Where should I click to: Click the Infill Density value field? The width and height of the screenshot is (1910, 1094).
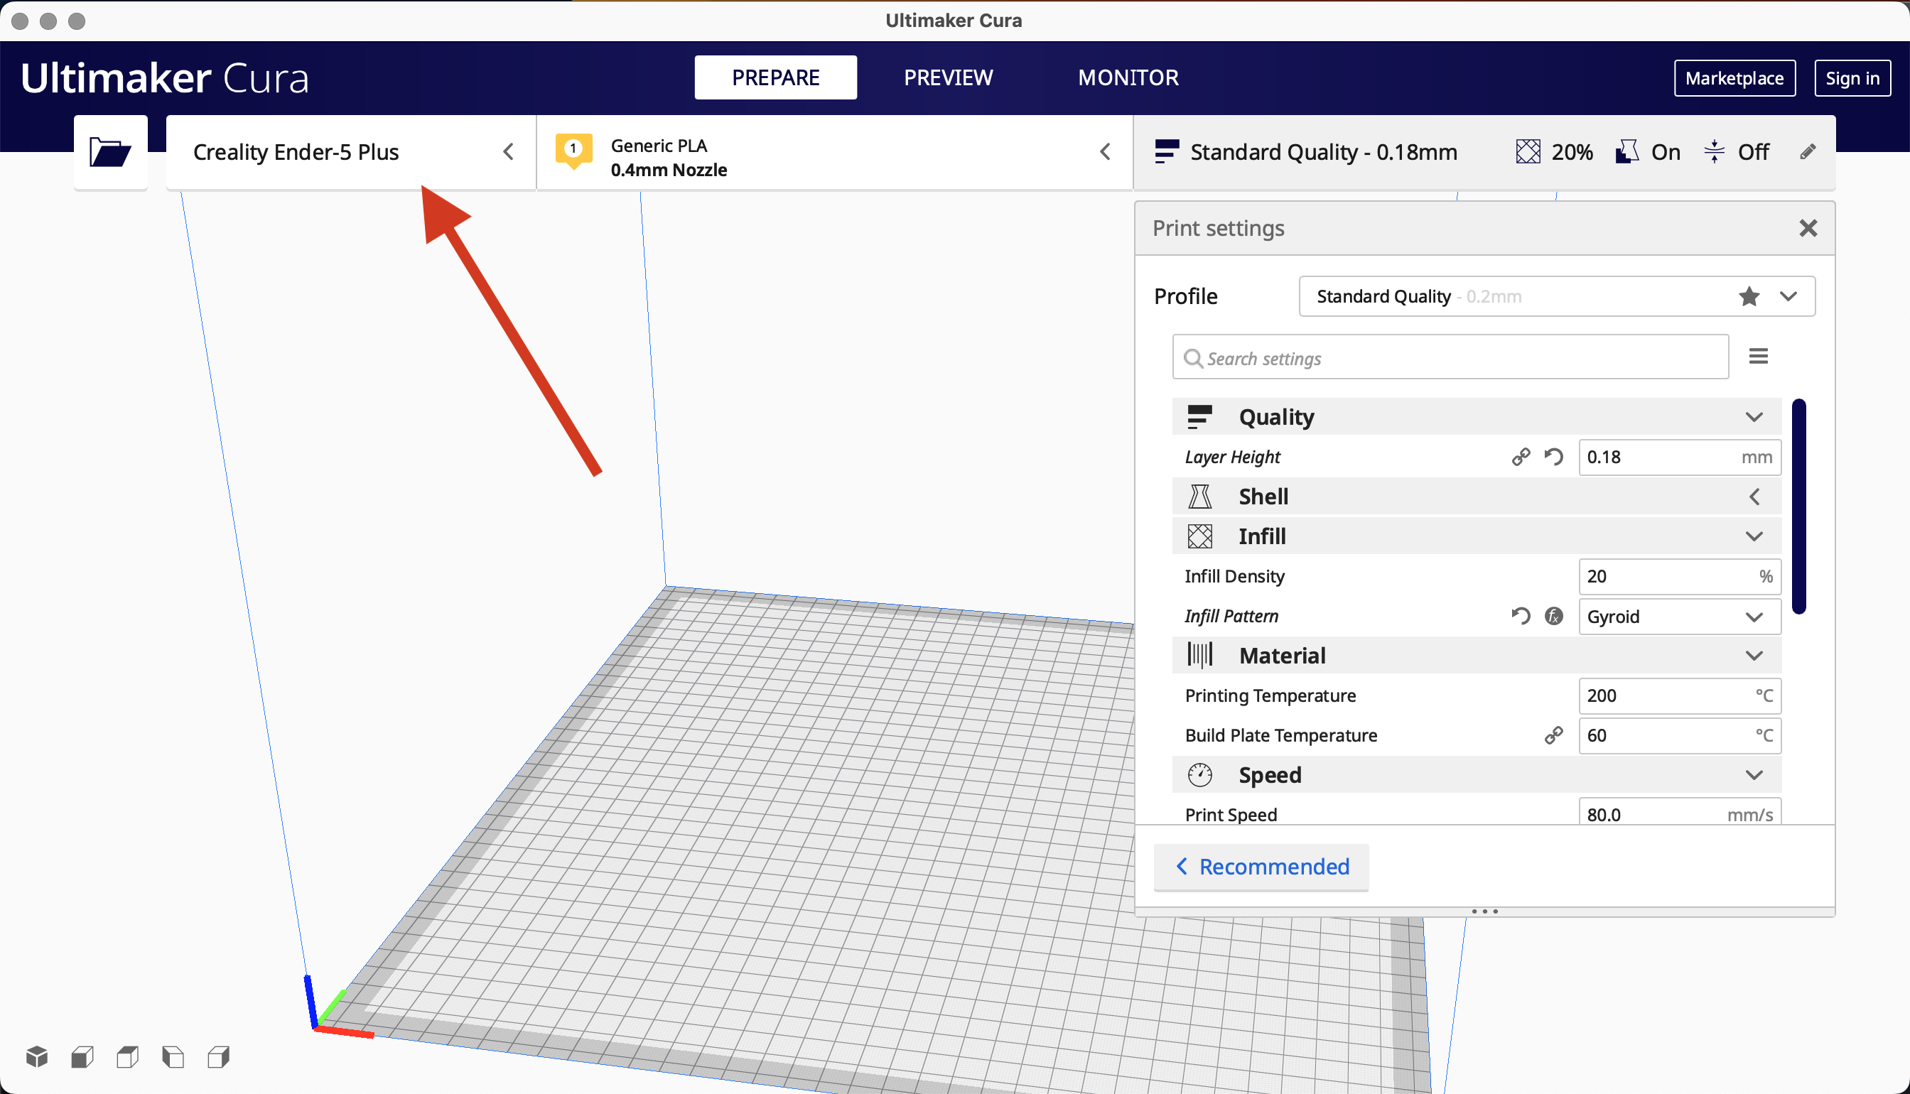click(1679, 576)
